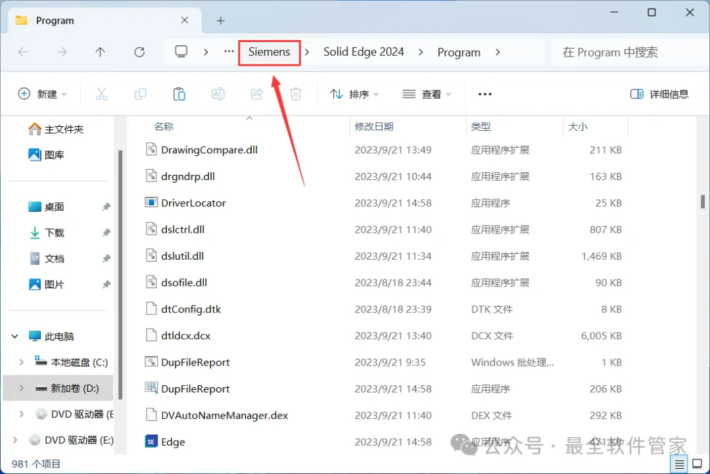Image resolution: width=710 pixels, height=474 pixels.
Task: Click the Share icon in toolbar
Action: pos(257,94)
